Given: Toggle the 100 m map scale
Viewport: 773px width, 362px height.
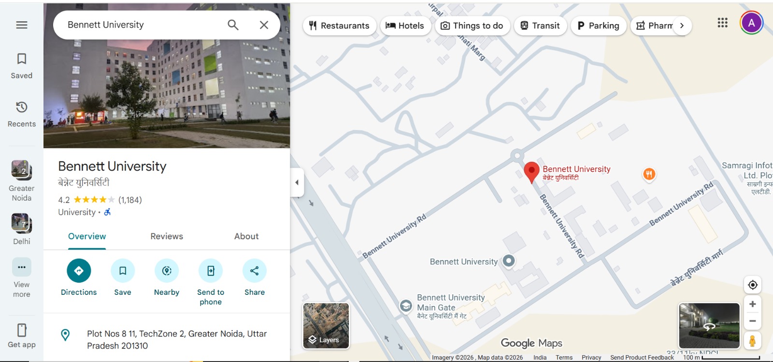Looking at the screenshot, I should click(721, 358).
